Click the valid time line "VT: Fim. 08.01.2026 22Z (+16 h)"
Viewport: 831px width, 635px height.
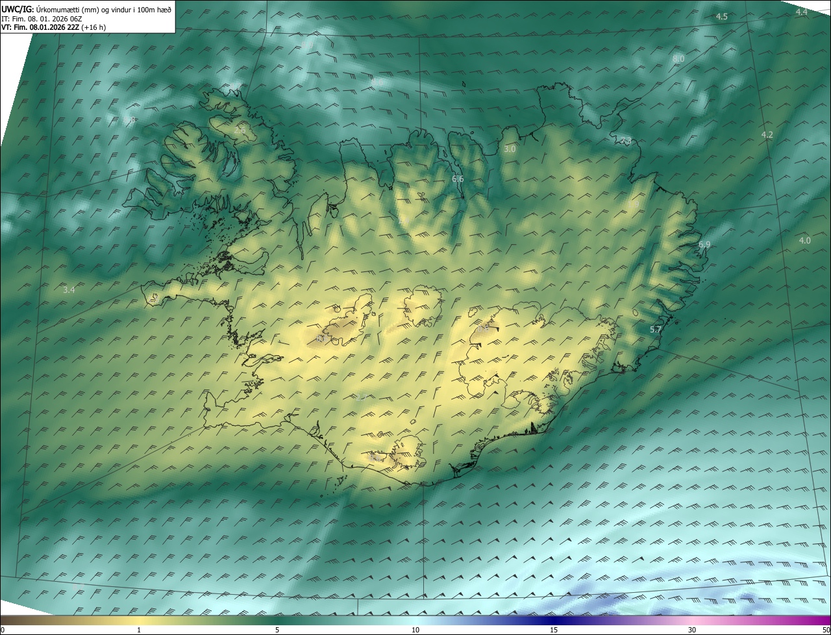click(54, 27)
